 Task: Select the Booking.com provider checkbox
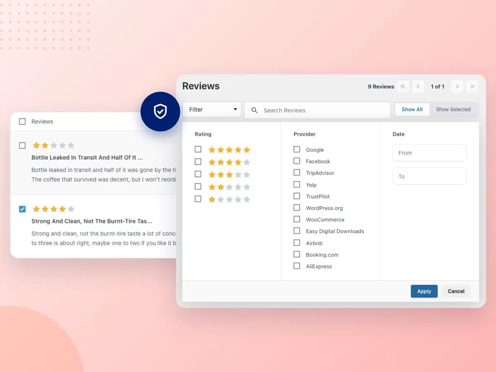tap(297, 254)
